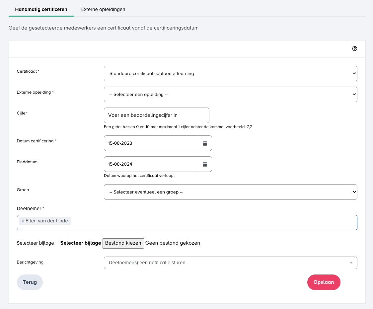Click the bold Selecteer bijlage label

pos(80,243)
